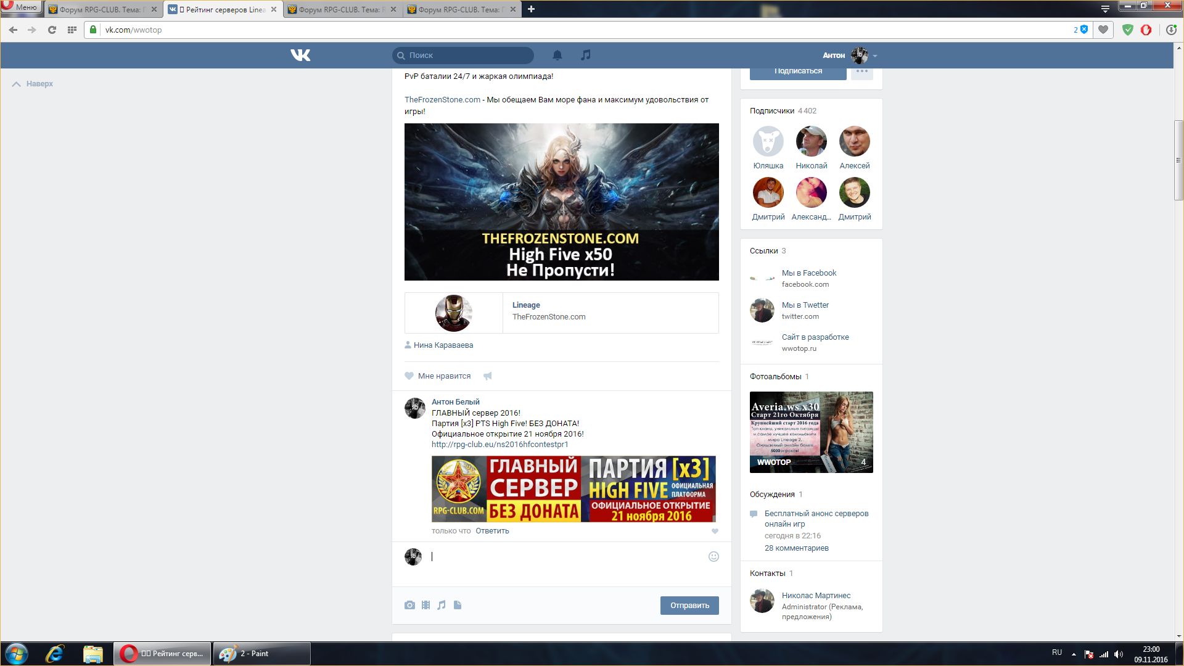Open a new browser tab

(x=531, y=9)
